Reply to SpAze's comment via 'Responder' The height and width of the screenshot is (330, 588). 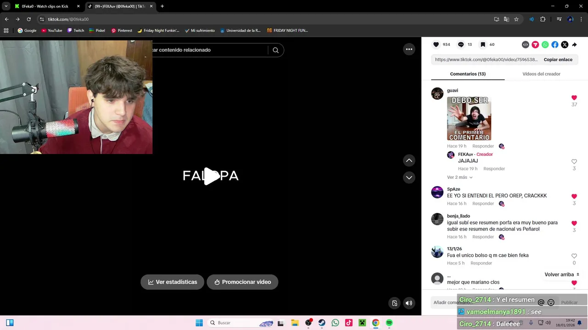[483, 203]
